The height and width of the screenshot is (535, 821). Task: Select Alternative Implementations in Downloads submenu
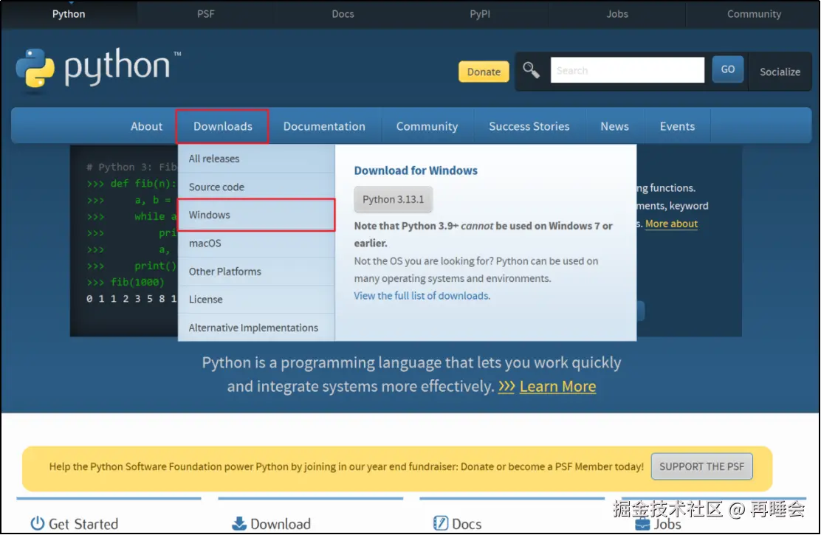pos(256,328)
